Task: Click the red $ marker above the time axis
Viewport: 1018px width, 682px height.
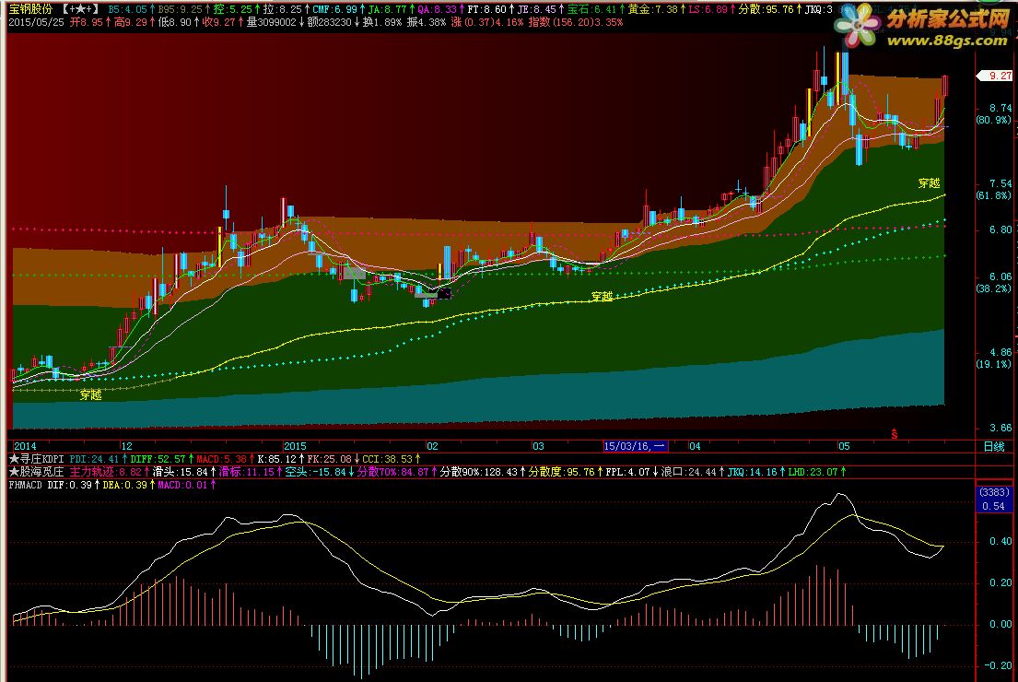Action: (894, 434)
